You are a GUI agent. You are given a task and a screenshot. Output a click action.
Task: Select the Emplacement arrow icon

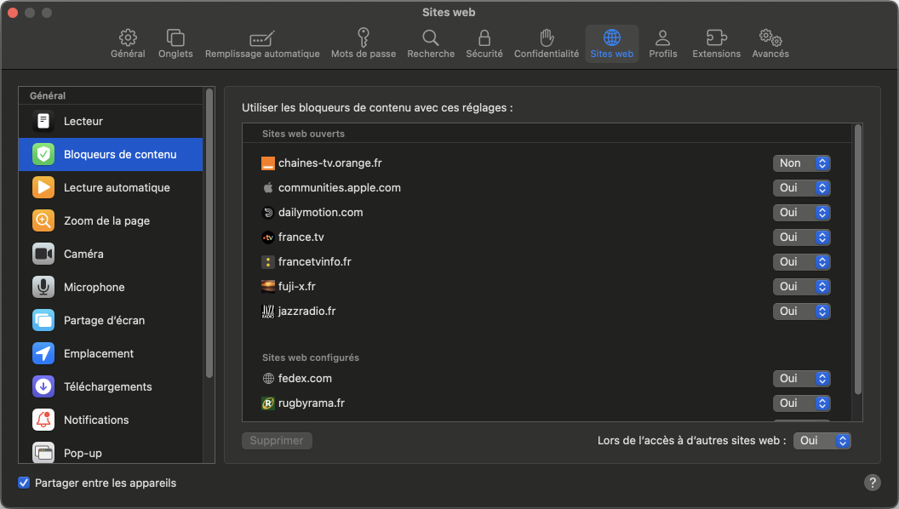click(x=43, y=354)
